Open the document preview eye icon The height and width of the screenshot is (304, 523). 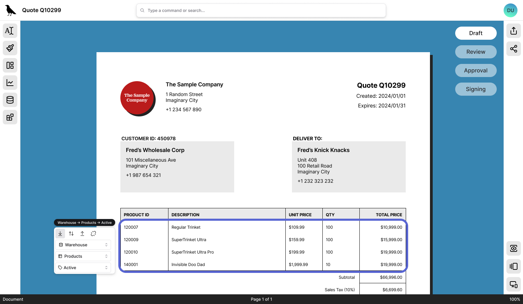coord(514,248)
